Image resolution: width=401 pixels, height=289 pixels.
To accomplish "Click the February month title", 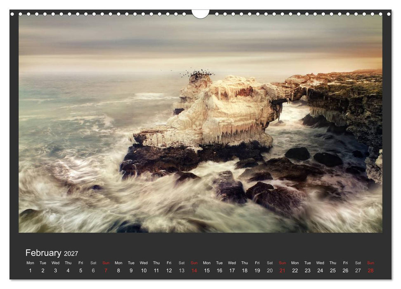I will pyautogui.click(x=43, y=253).
